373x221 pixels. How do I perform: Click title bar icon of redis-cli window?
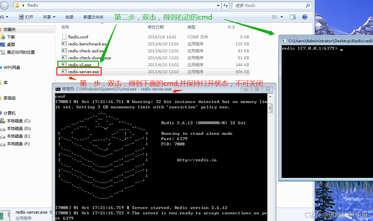[284, 41]
